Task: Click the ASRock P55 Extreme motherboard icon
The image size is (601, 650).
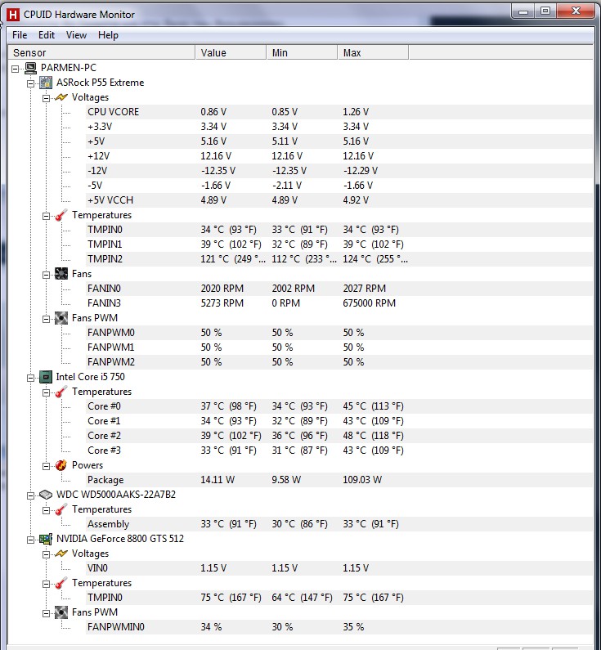Action: 46,83
